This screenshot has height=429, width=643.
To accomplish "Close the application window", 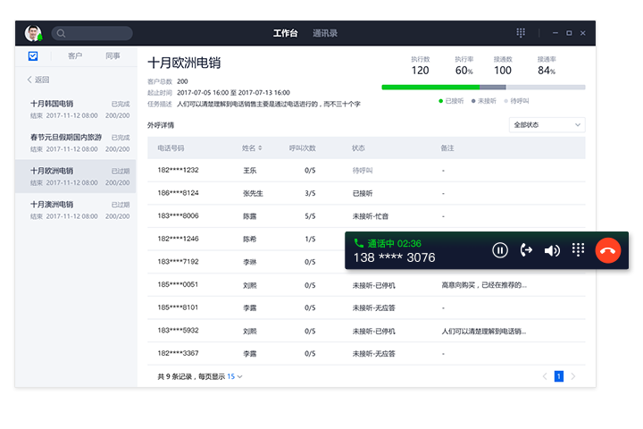I will pyautogui.click(x=582, y=33).
